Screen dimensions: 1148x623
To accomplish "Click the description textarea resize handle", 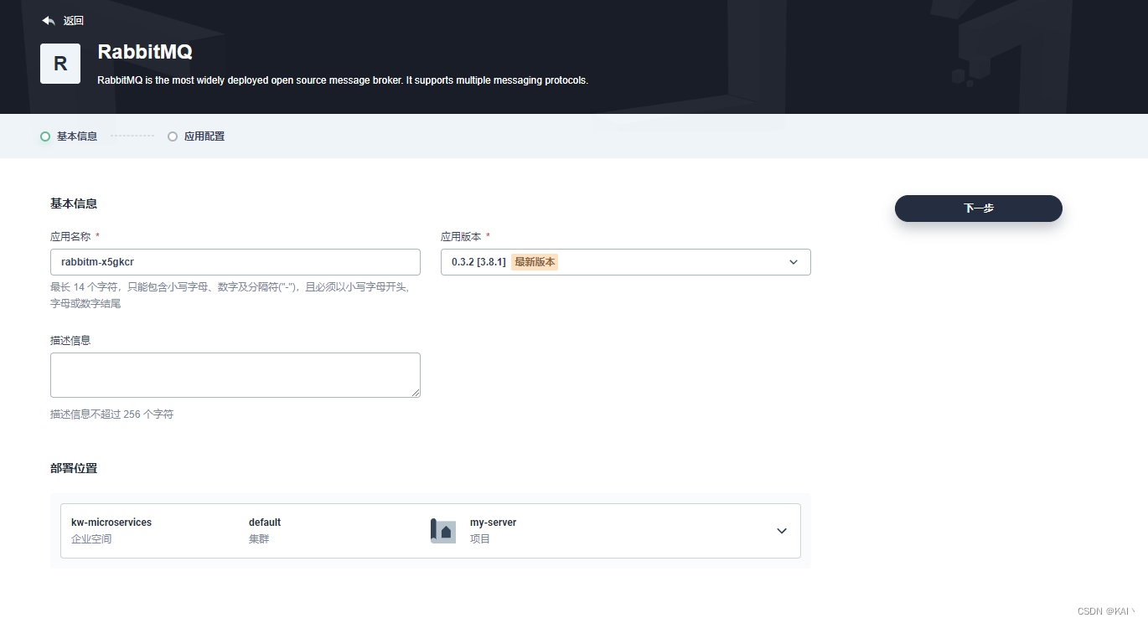I will coord(415,392).
